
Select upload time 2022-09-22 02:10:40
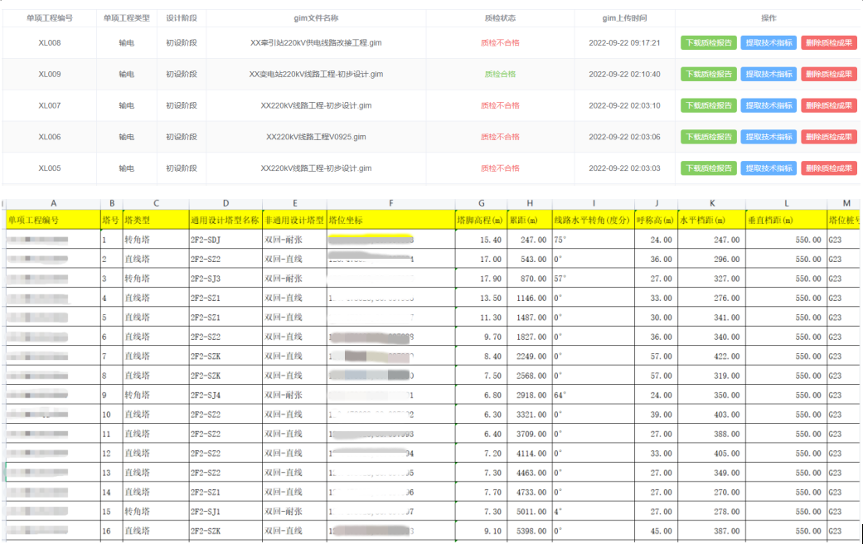tap(624, 75)
